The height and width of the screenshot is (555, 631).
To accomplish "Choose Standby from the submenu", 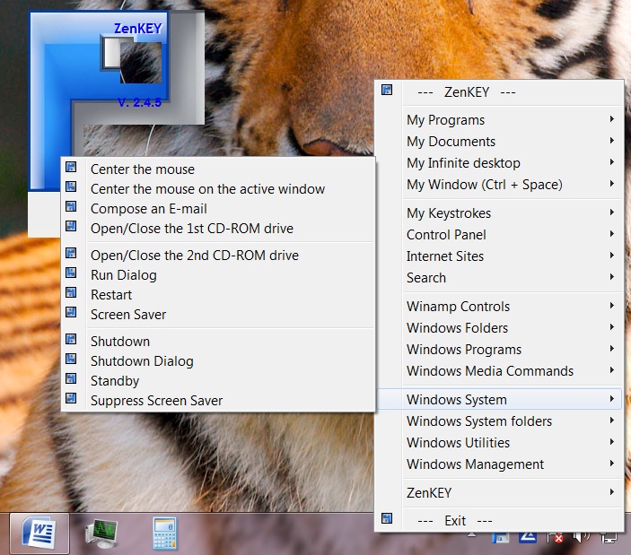I will pos(218,380).
